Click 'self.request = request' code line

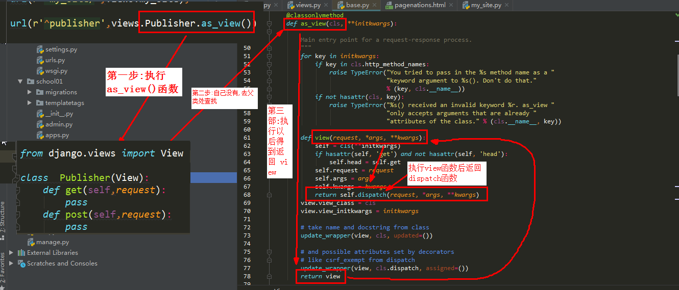354,170
